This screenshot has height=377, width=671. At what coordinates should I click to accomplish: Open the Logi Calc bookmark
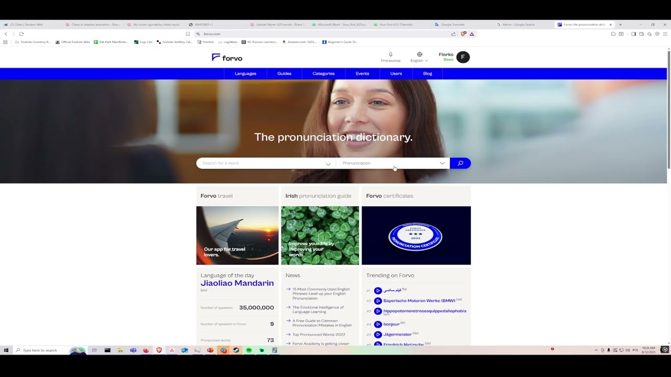143,42
